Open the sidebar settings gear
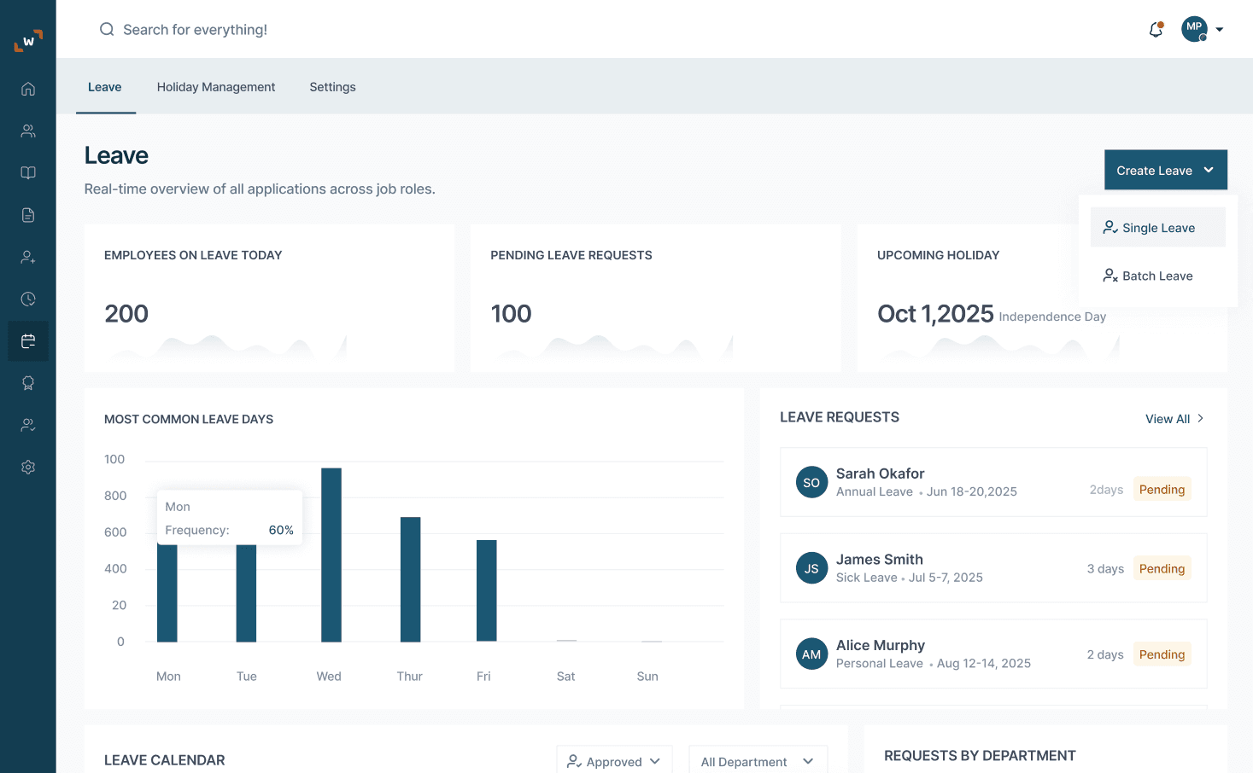The height and width of the screenshot is (773, 1253). pos(28,467)
